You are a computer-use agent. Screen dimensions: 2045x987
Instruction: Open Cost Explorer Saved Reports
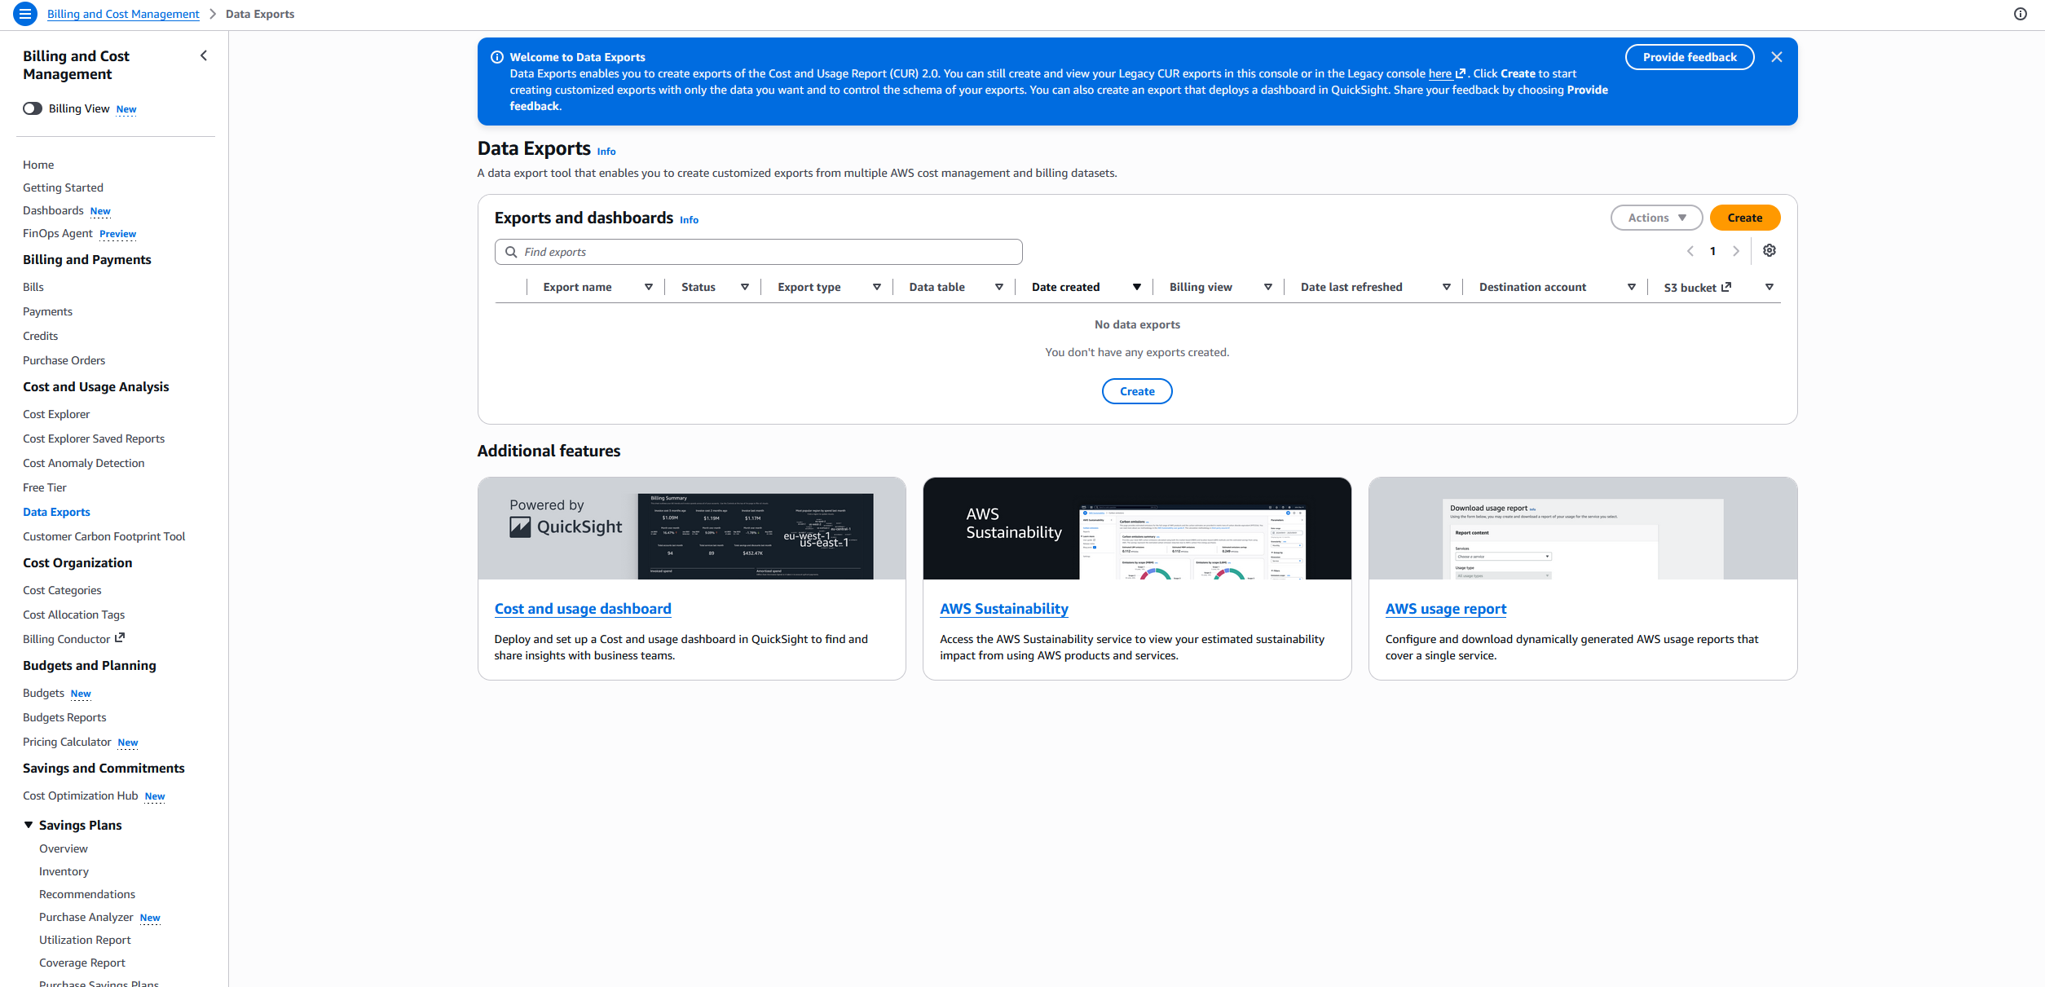coord(94,438)
